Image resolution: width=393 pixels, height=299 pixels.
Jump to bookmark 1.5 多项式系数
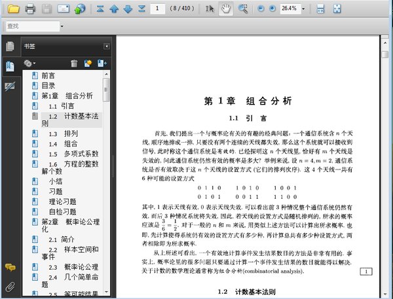[x=73, y=154]
